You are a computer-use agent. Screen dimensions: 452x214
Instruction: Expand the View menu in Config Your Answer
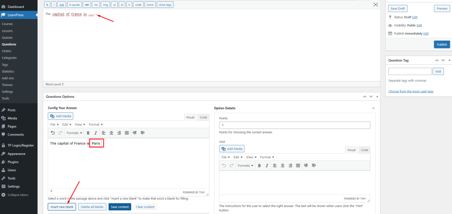coord(80,125)
